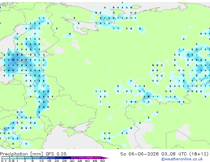Click the 0.1 mm legend color swatch

click(x=6, y=158)
